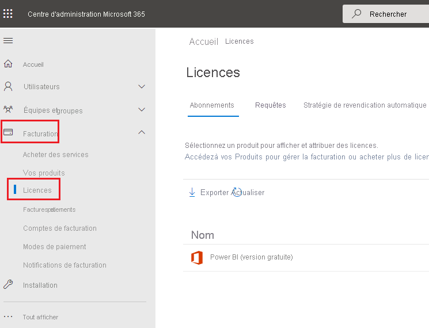The image size is (429, 328).
Task: Click the Facturation credit card icon
Action: point(8,132)
